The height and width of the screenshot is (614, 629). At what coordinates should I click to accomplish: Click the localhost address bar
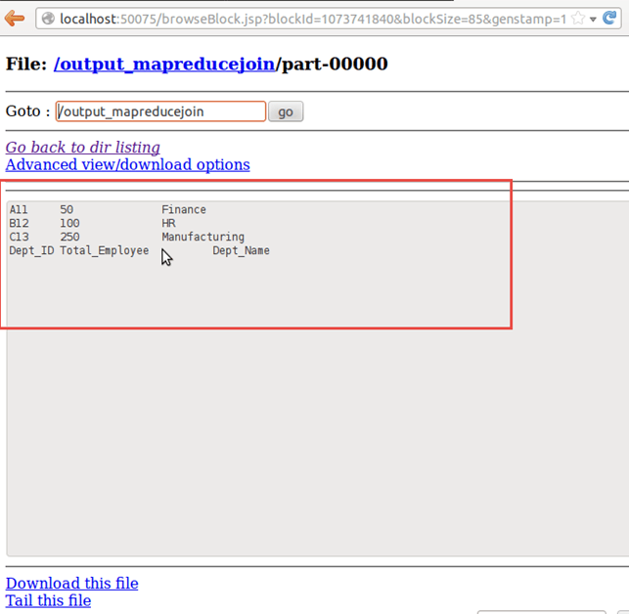[293, 19]
